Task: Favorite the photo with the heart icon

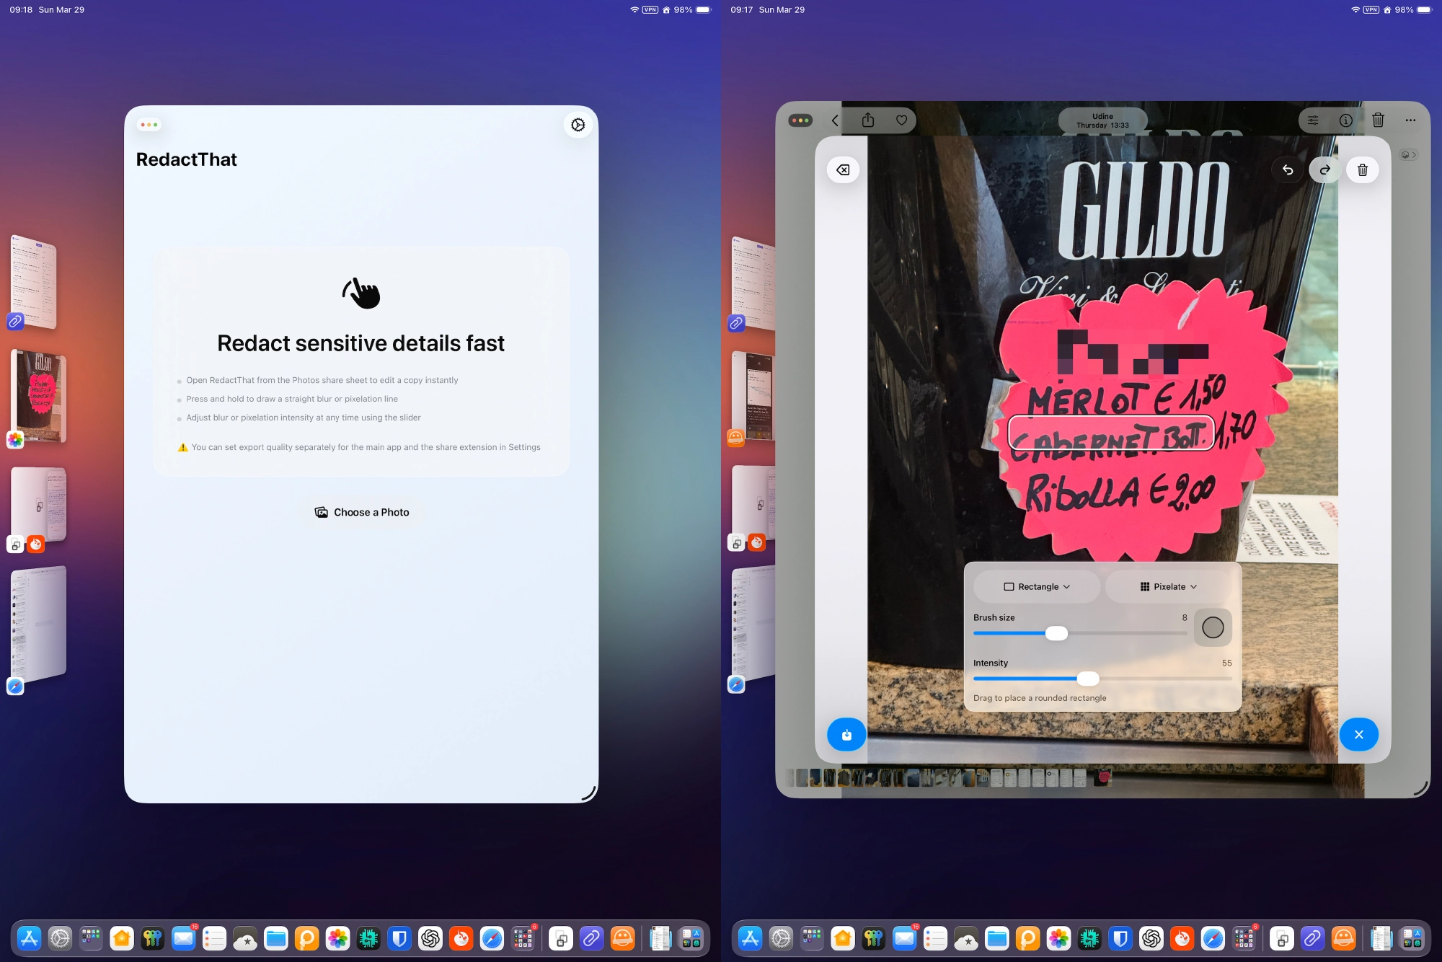Action: 901,120
